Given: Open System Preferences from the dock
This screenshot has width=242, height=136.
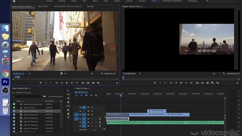Looking at the screenshot, I should (x=5, y=61).
